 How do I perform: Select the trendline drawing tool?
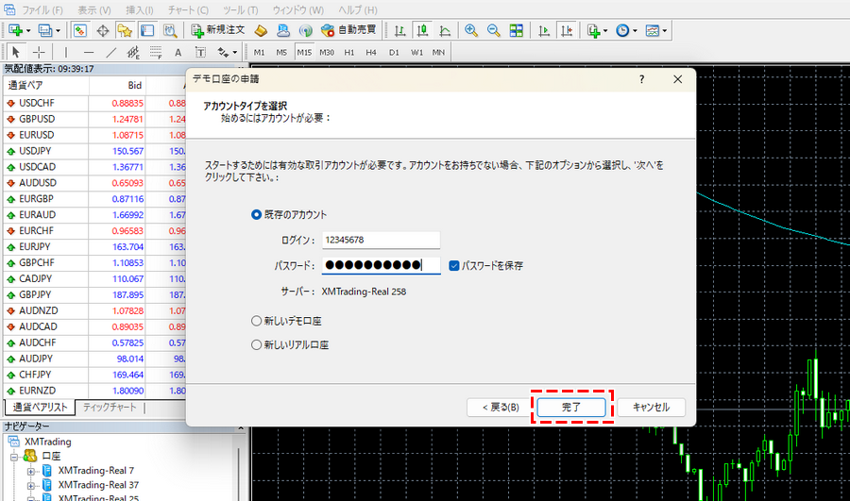110,52
